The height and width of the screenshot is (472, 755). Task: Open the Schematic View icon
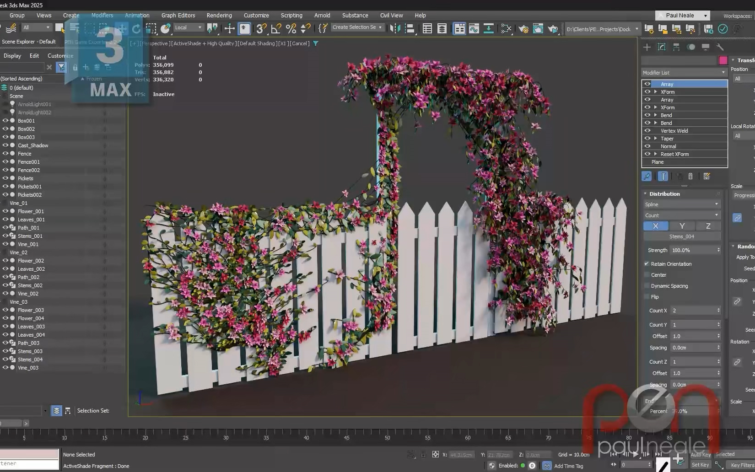506,28
